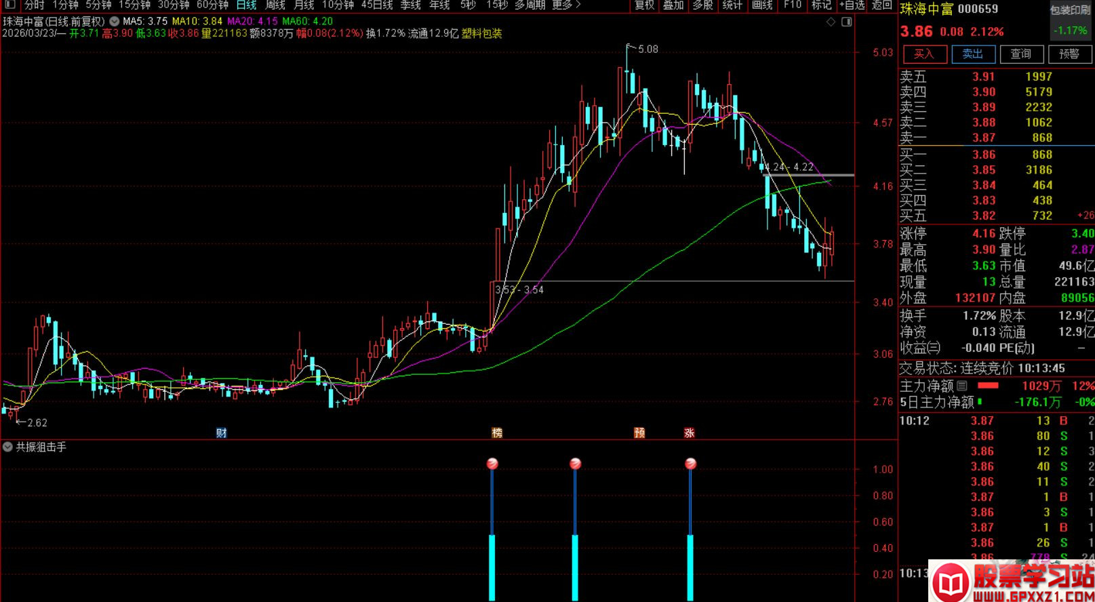
Task: Select the 买五 3.82 order row
Action: pyautogui.click(x=997, y=216)
